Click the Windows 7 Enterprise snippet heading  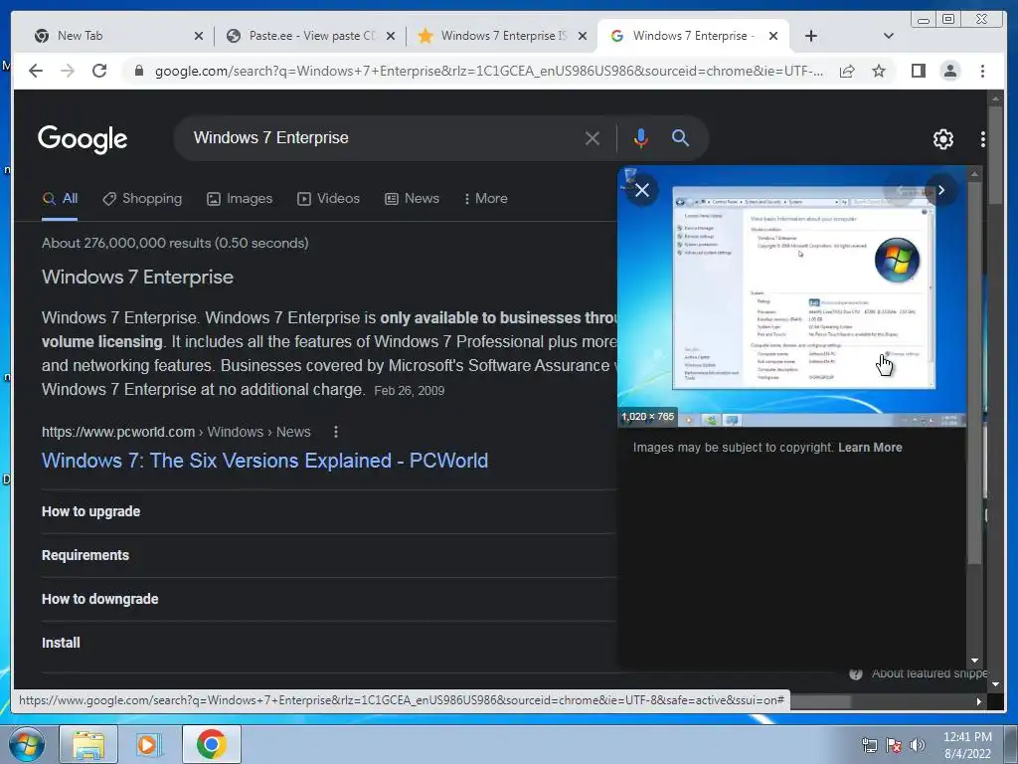[x=137, y=278]
